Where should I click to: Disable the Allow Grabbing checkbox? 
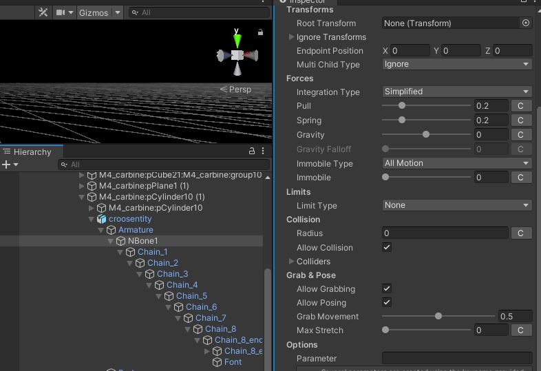point(387,288)
